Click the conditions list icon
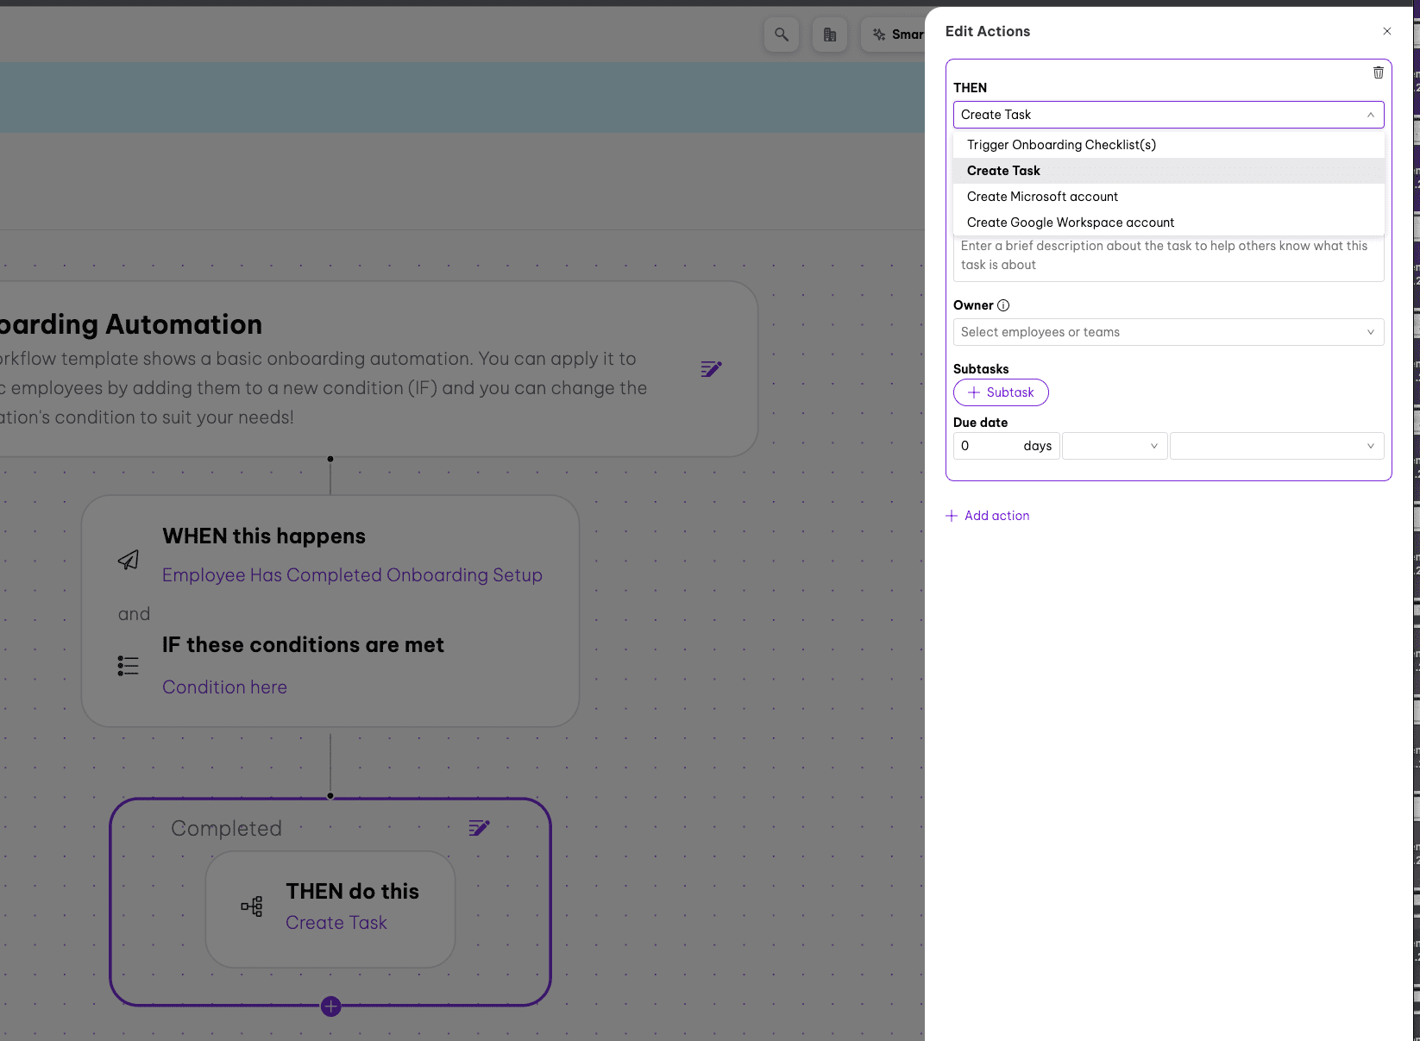1420x1041 pixels. pos(128,666)
